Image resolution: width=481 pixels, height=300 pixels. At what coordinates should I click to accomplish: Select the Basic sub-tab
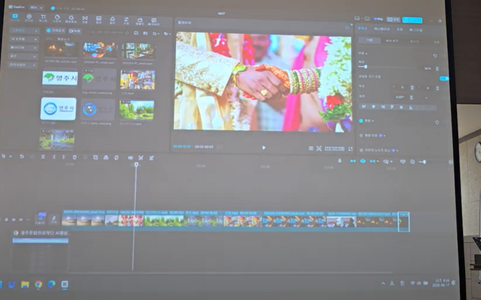(370, 40)
